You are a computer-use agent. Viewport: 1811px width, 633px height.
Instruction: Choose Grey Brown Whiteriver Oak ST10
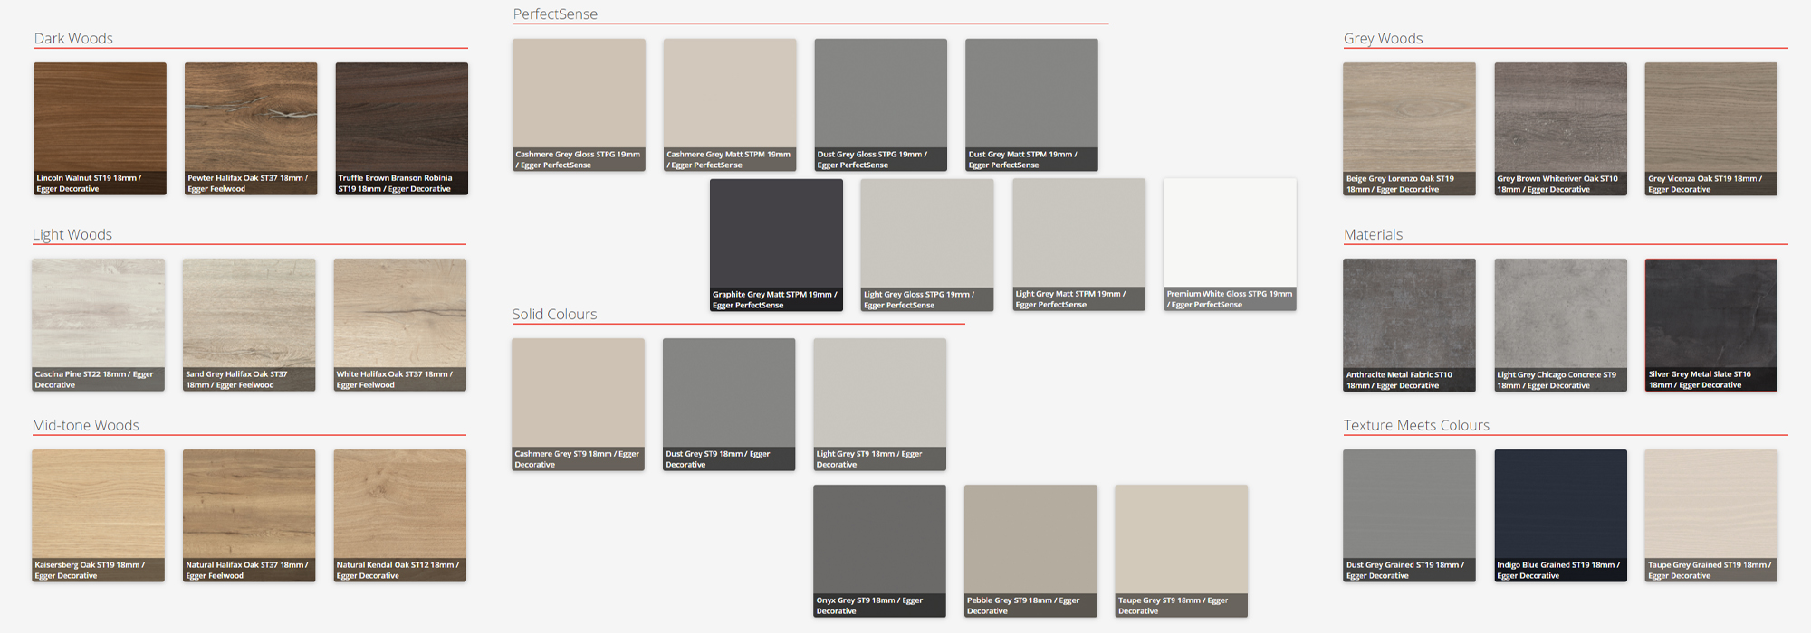[x=1561, y=128]
